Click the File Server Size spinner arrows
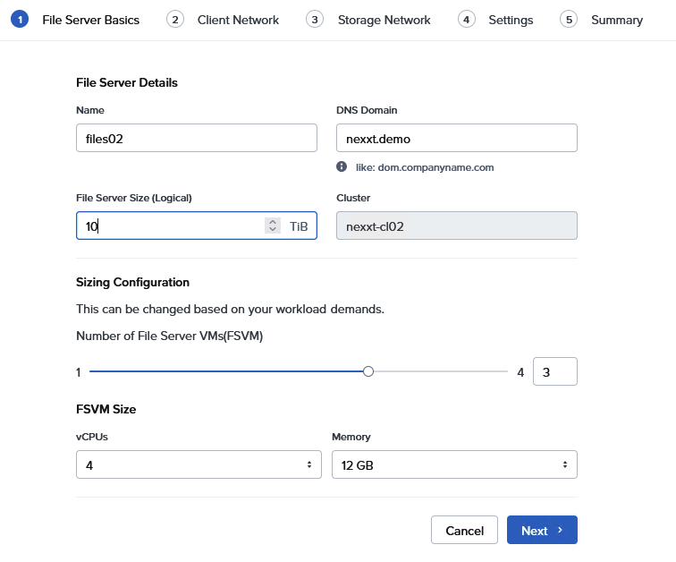Viewport: 676px width, 562px height. click(273, 226)
